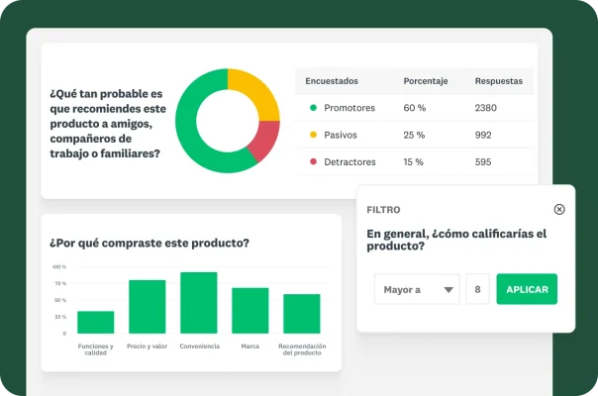
Task: Click the Respuestas column header
Action: point(498,81)
